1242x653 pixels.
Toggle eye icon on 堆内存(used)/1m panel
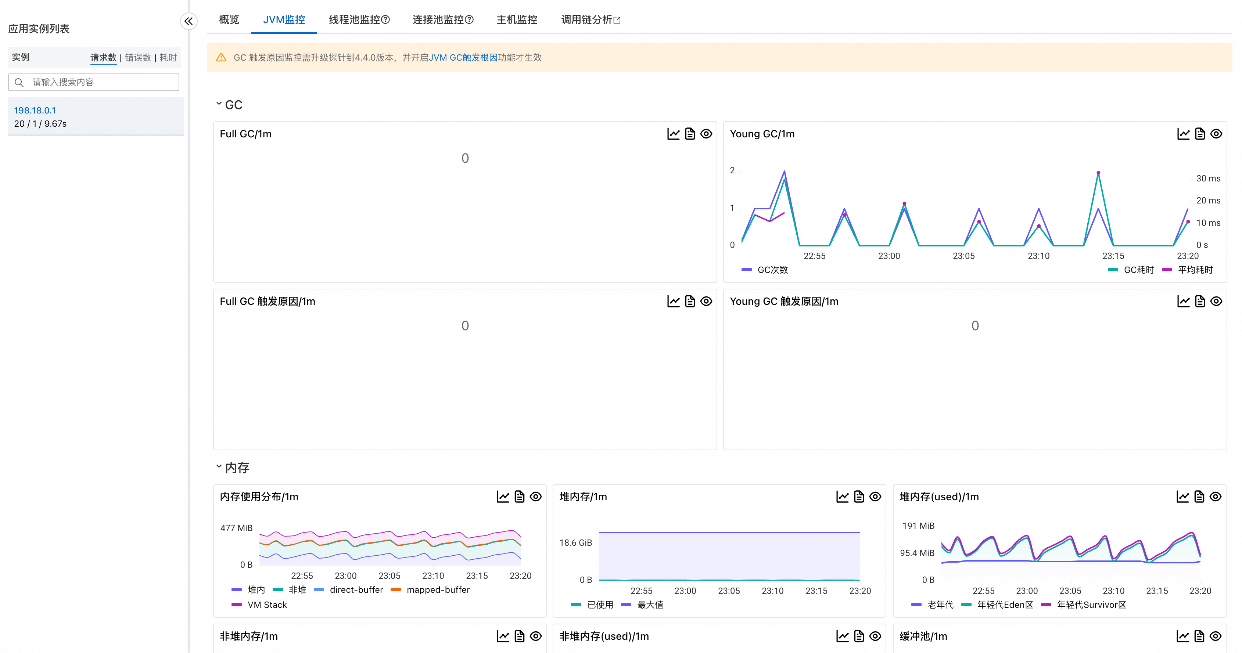coord(1215,497)
